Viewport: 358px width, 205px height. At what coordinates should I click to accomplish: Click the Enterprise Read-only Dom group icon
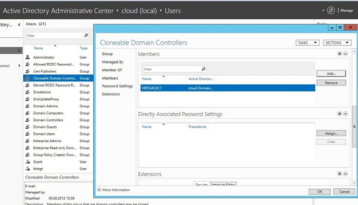pyautogui.click(x=28, y=148)
